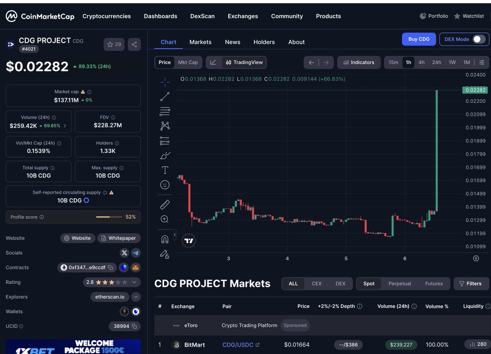Screen dimensions: 491x354
Task: Switch chart to Mkt Cap view
Action: coord(188,63)
